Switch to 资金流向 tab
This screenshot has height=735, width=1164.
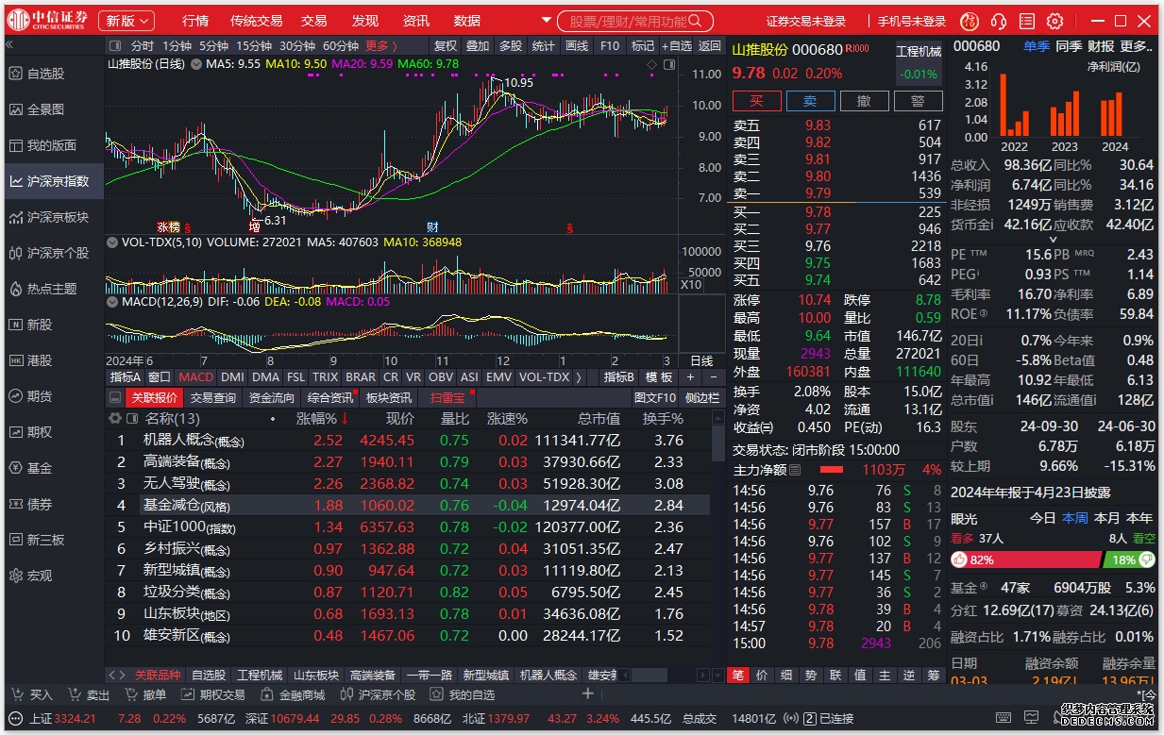click(x=272, y=398)
